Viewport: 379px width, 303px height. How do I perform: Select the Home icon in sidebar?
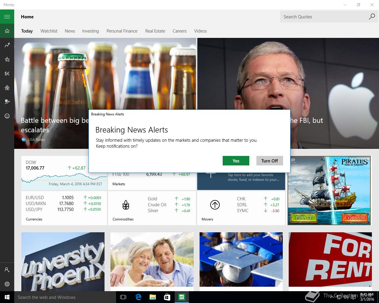tap(7, 31)
